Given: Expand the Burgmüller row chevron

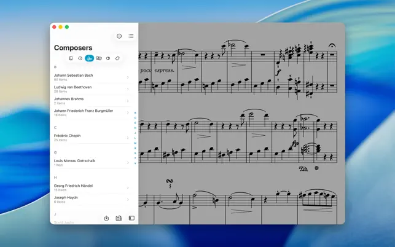Looking at the screenshot, I should coord(128,112).
